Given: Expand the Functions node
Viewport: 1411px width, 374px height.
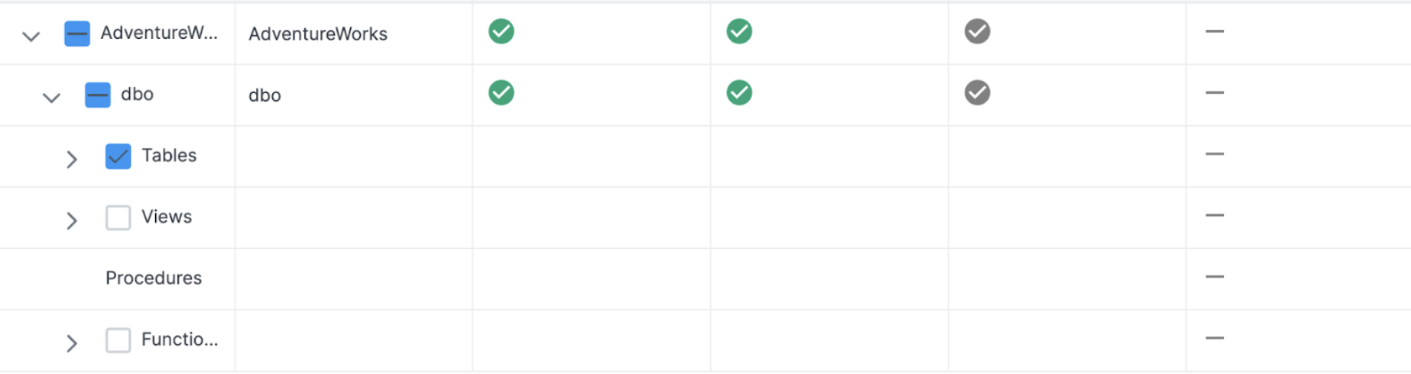Looking at the screenshot, I should click(72, 343).
